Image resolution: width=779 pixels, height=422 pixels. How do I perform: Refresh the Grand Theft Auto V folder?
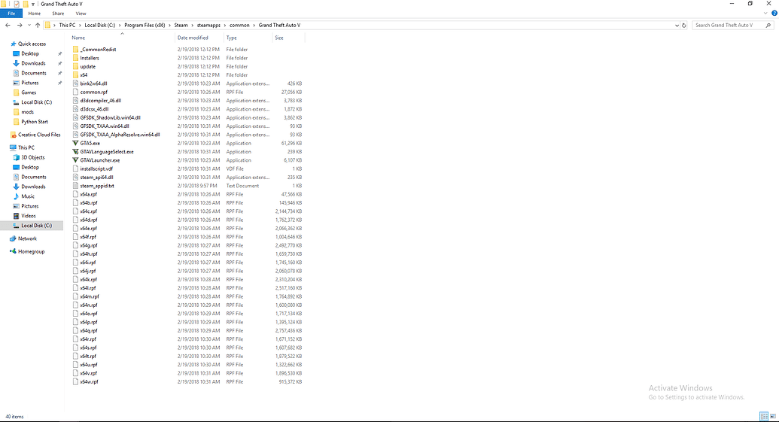684,25
